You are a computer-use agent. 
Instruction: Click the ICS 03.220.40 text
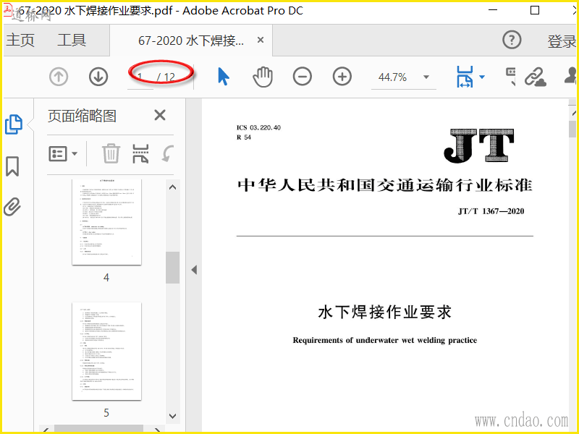(258, 128)
